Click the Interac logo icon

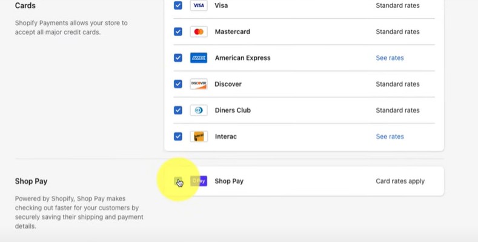pos(199,136)
